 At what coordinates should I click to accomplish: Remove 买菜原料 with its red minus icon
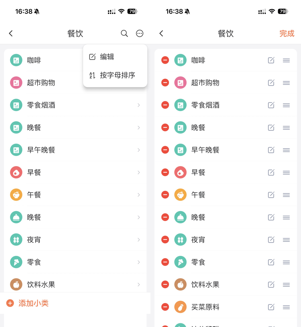coord(165,307)
